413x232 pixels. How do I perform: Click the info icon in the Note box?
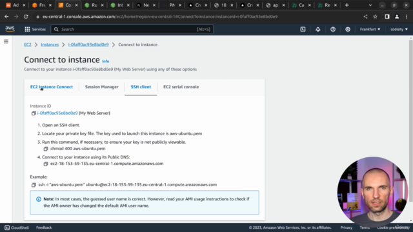click(x=39, y=199)
